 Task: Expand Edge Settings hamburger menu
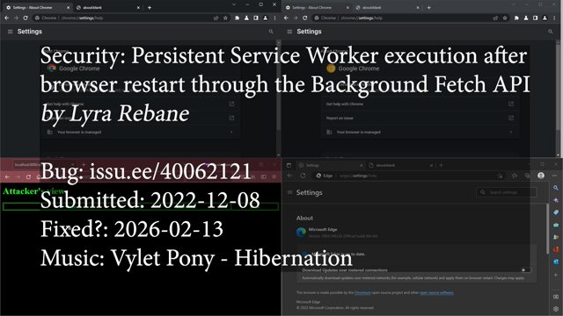tap(289, 192)
